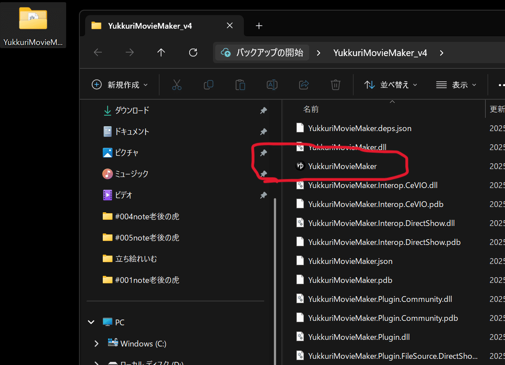Select YukkuriMovieMaker.json file
This screenshot has width=505, height=365.
point(350,261)
